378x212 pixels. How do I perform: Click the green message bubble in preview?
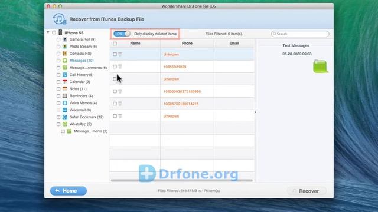(x=320, y=67)
